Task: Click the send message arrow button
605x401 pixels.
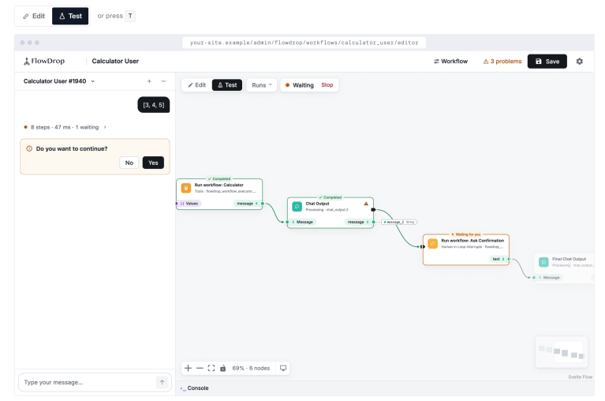Action: (162, 382)
